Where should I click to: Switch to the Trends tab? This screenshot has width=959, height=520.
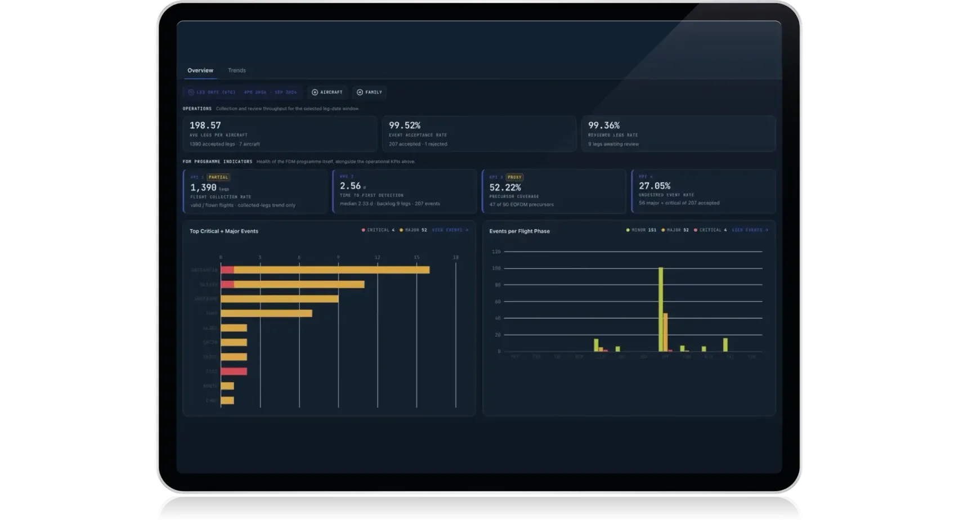click(236, 70)
